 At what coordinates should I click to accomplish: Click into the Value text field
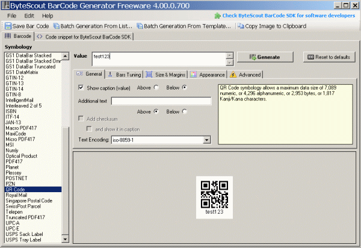click(159, 59)
